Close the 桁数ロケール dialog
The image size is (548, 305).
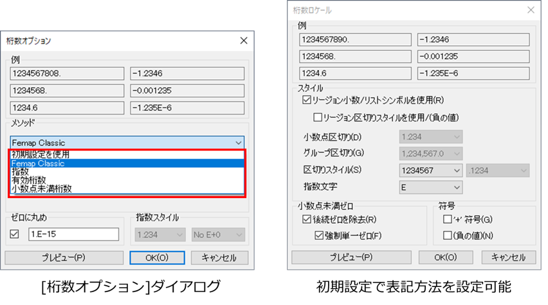531,10
